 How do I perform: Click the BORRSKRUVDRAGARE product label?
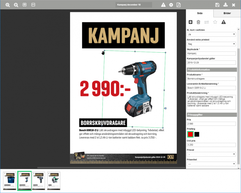[x=103, y=123]
